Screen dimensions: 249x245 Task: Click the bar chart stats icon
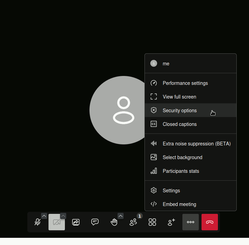pyautogui.click(x=154, y=171)
